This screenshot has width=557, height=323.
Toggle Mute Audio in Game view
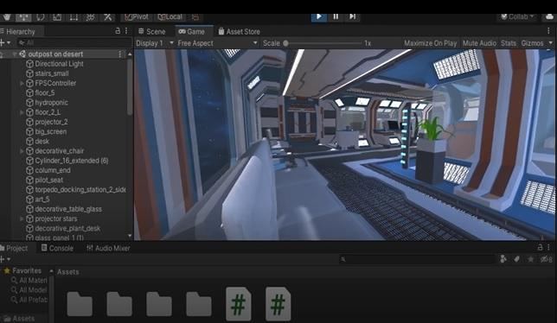point(479,43)
